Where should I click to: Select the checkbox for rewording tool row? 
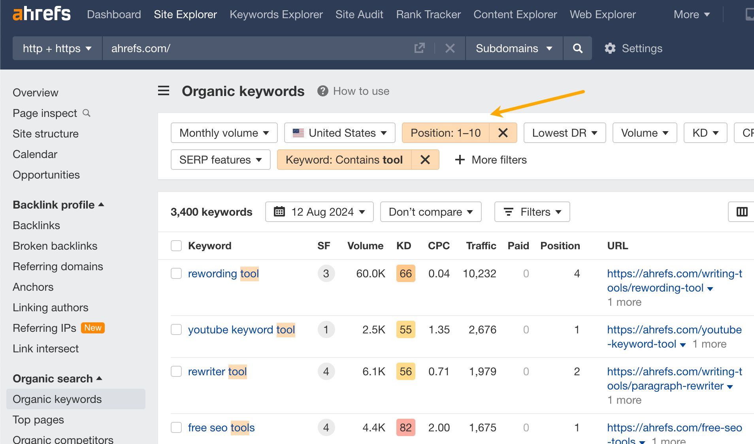(176, 273)
